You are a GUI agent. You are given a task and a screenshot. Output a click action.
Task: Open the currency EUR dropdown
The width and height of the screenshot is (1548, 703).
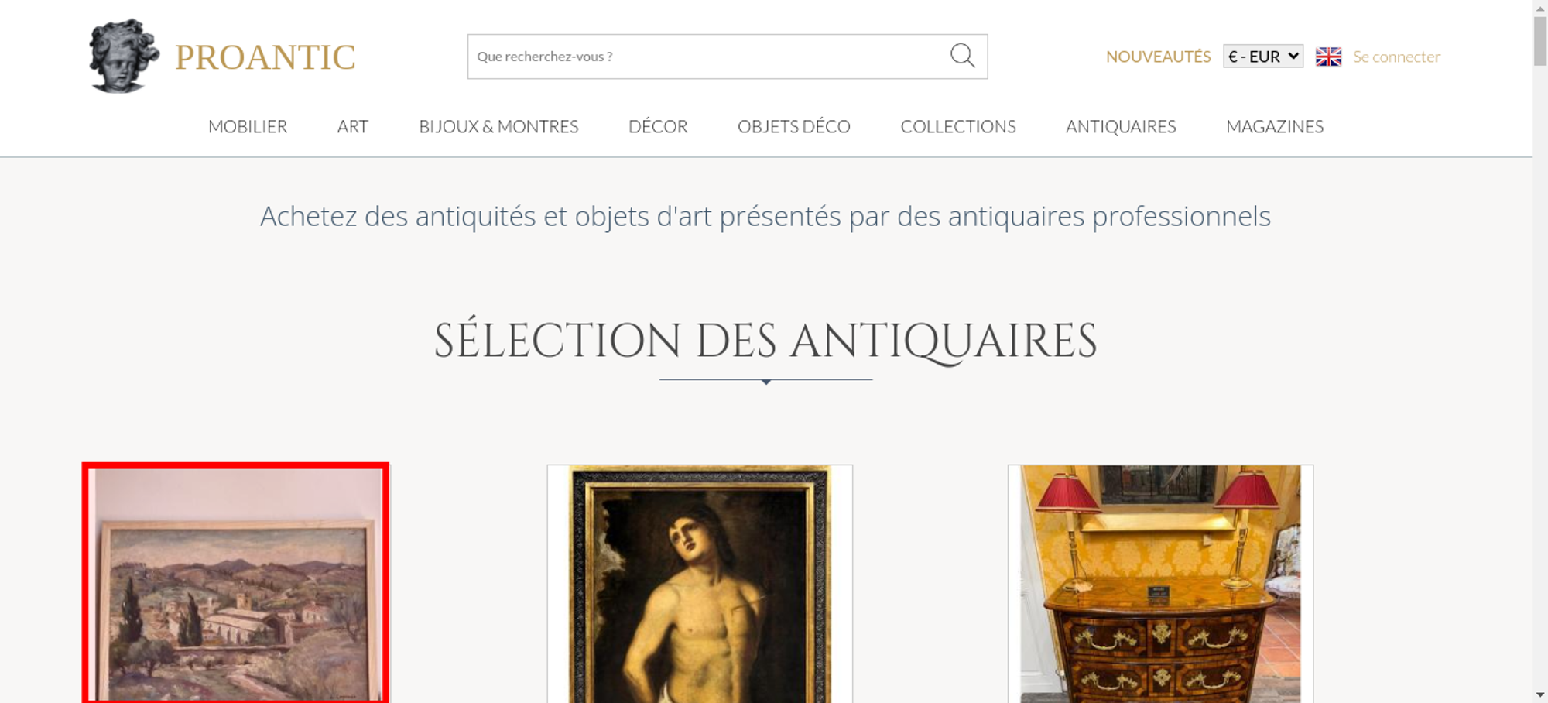pos(1263,57)
